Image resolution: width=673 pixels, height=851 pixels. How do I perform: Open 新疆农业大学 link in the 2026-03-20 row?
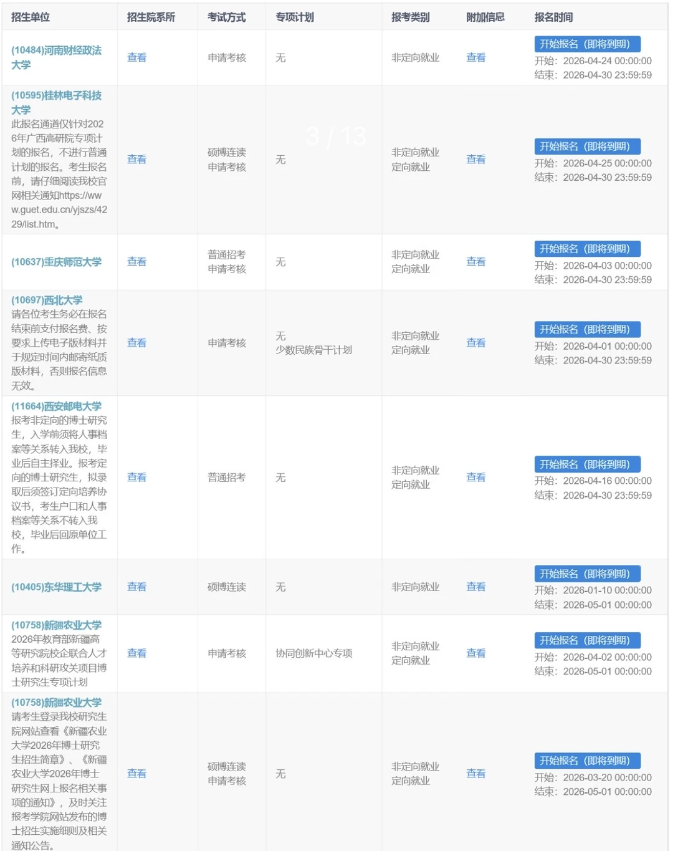point(56,702)
